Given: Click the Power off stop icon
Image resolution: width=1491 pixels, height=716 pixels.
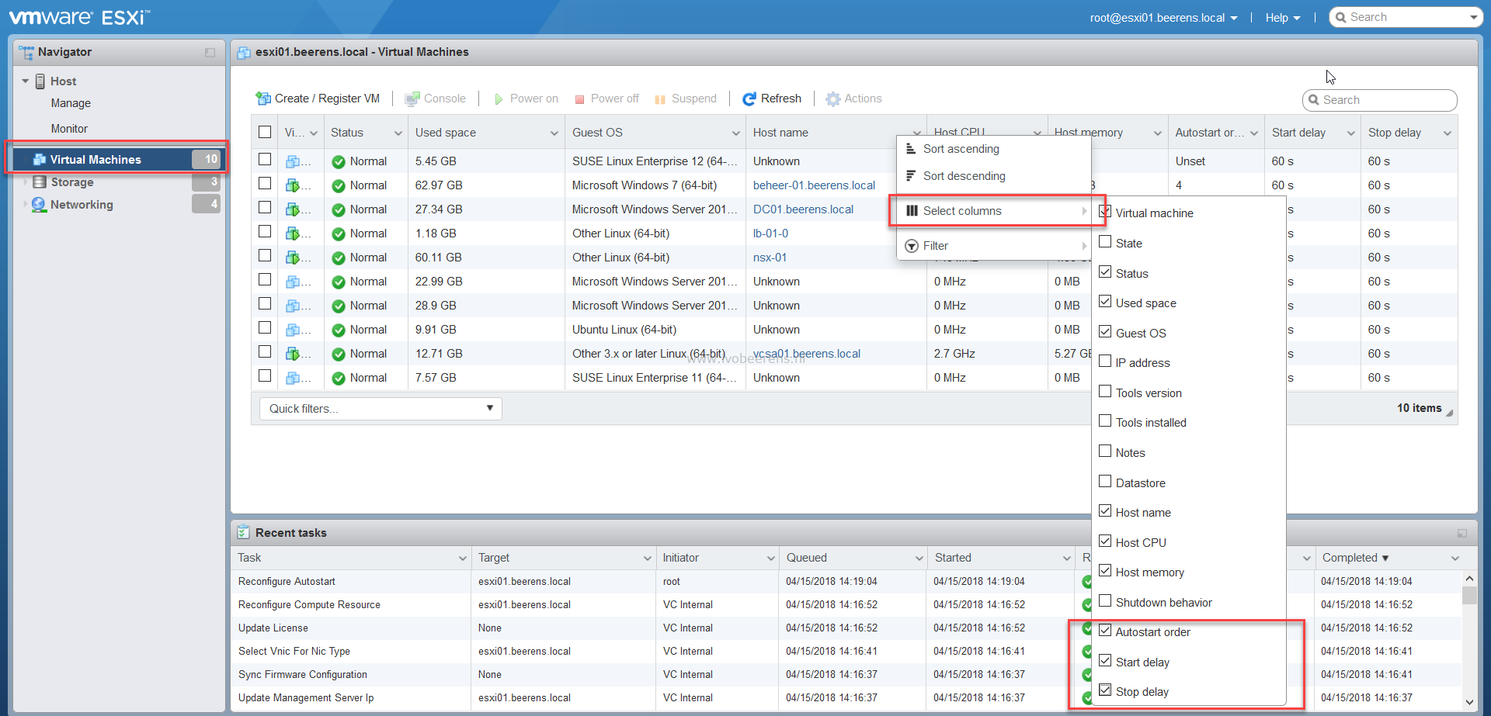Looking at the screenshot, I should point(579,99).
